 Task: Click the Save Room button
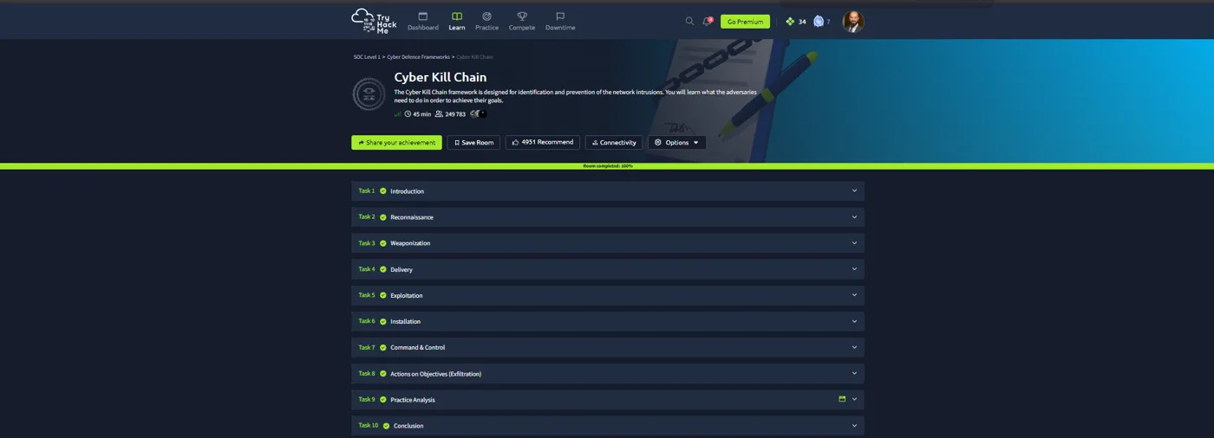click(473, 142)
